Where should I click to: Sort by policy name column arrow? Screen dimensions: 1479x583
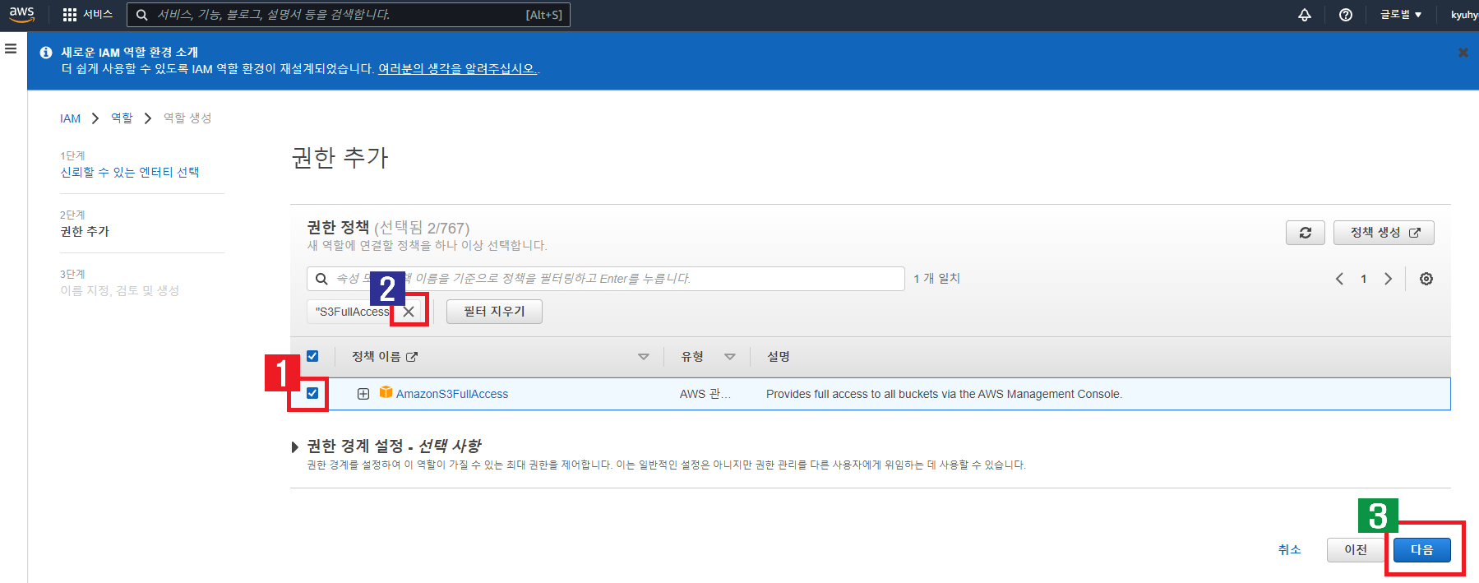coord(644,357)
